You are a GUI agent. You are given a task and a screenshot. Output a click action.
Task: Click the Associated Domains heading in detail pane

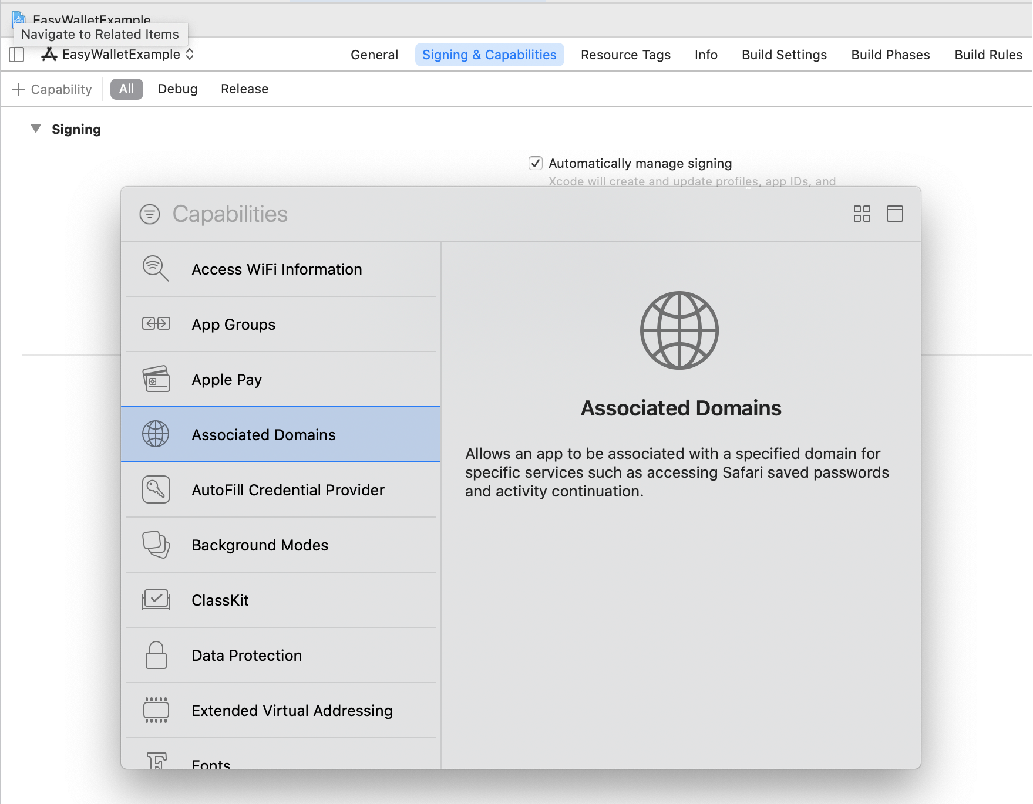[681, 408]
